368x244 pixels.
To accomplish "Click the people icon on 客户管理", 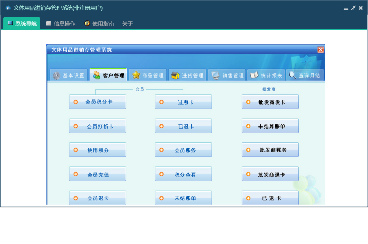I will coord(97,75).
